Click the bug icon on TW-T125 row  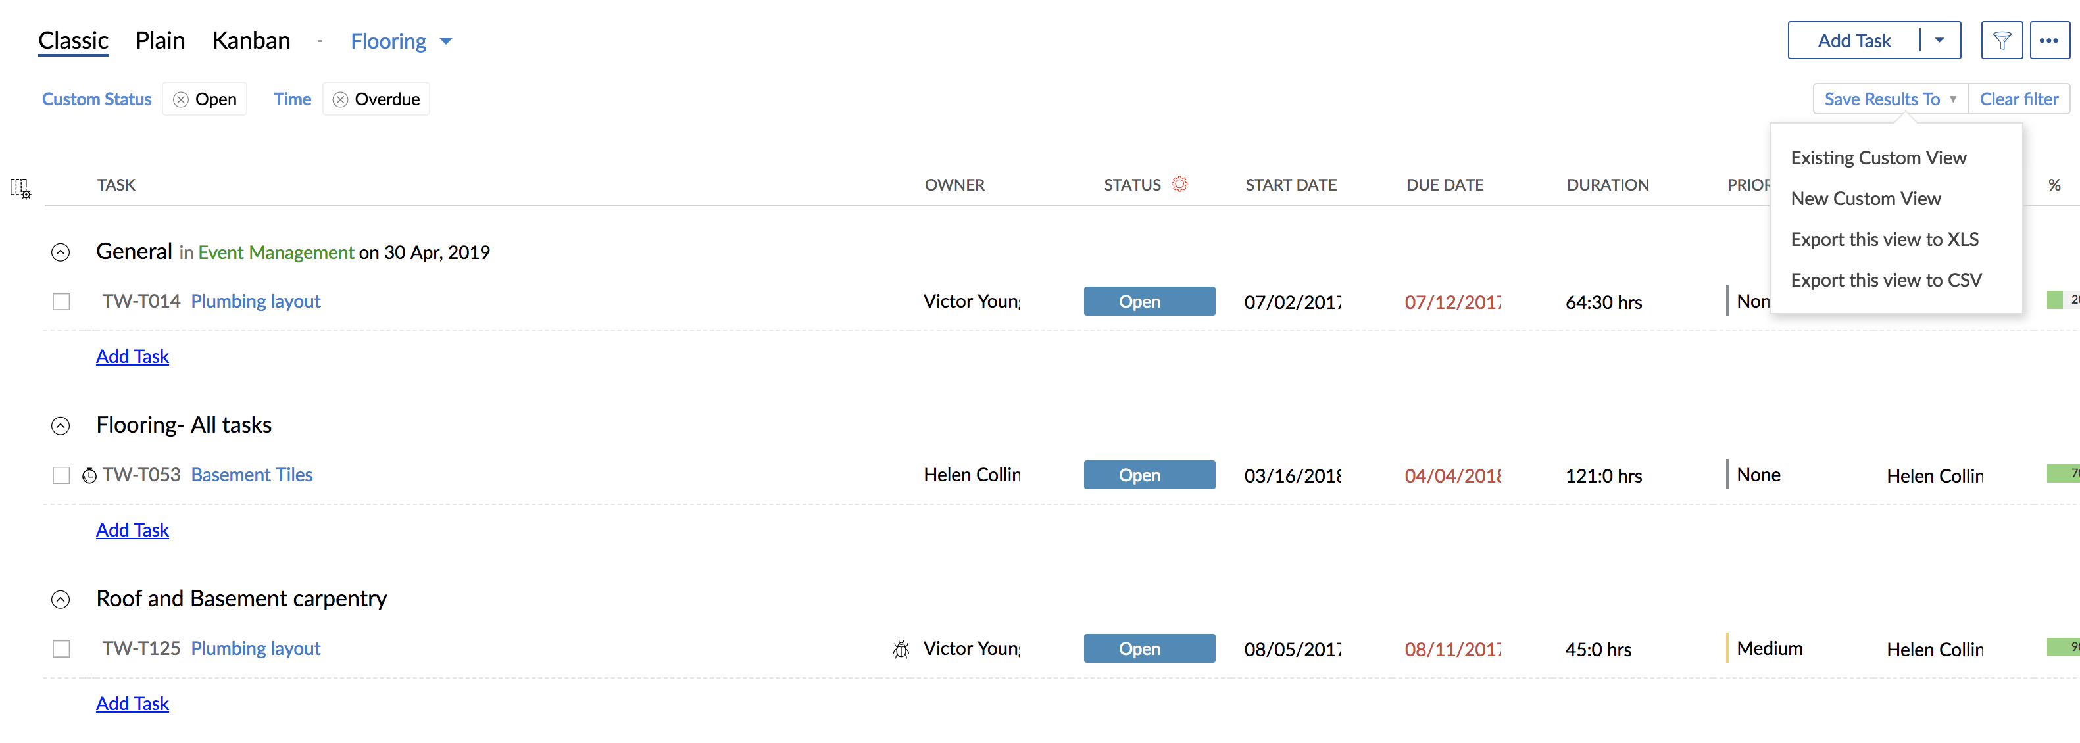coord(901,648)
